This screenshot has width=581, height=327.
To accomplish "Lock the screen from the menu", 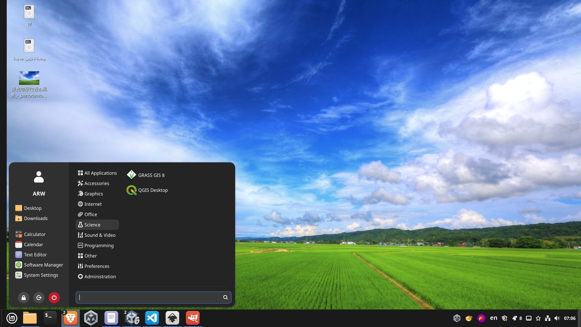I will click(x=23, y=298).
